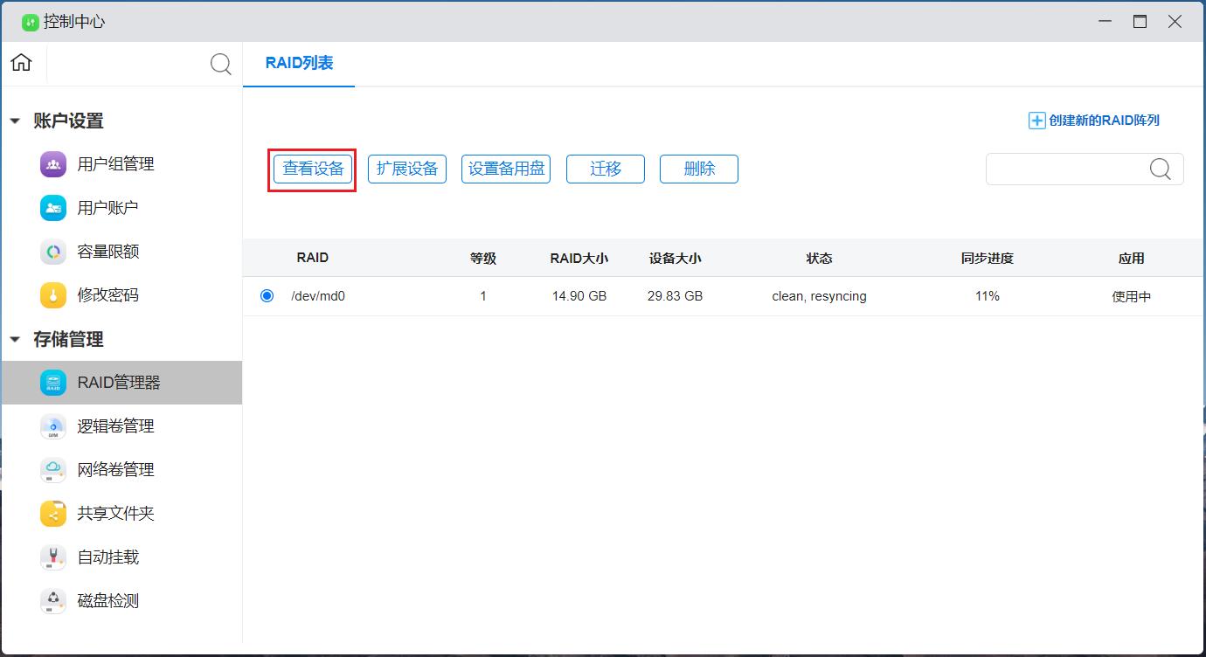Click the 容量限额 quota icon

point(53,252)
